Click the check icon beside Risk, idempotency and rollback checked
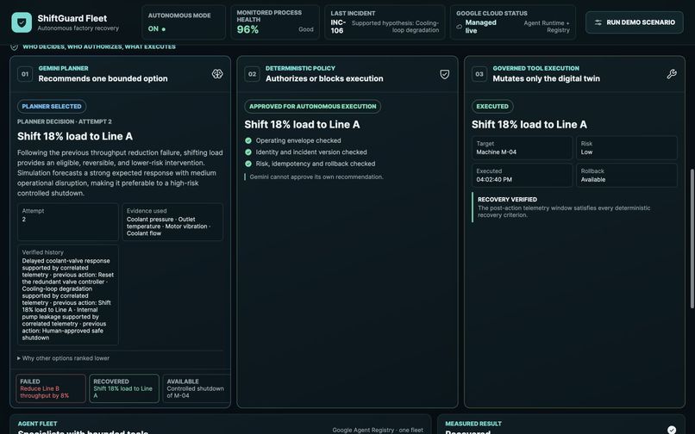This screenshot has width=695, height=434. pos(248,164)
